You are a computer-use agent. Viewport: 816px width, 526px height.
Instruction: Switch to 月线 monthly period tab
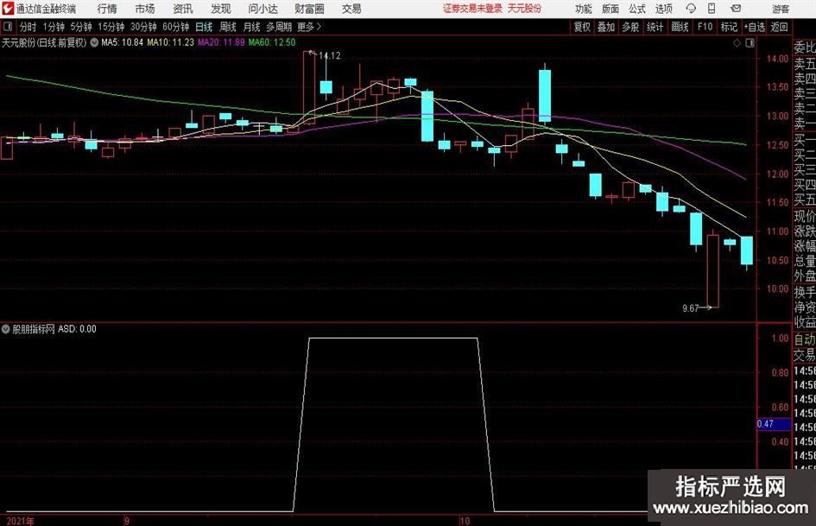click(252, 27)
